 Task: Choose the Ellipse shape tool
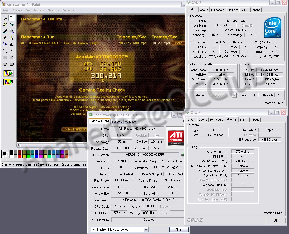coord(5,64)
